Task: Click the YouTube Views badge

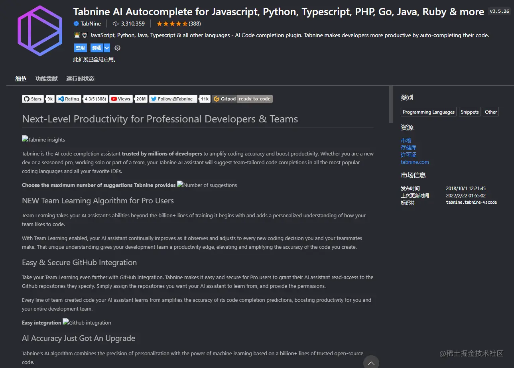Action: 121,99
